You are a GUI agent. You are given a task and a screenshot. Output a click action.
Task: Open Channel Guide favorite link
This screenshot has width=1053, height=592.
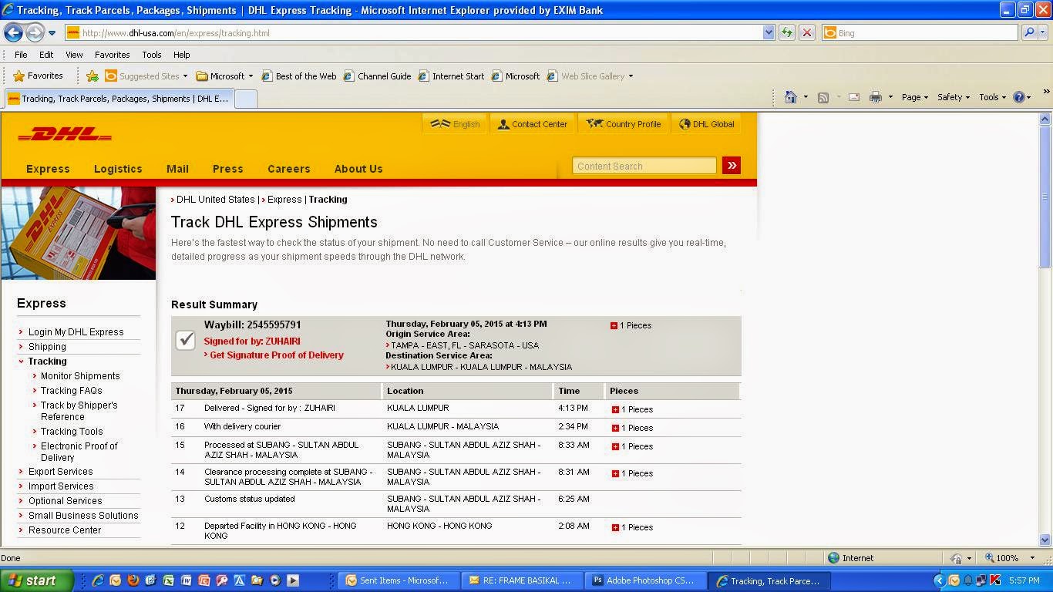tap(378, 76)
